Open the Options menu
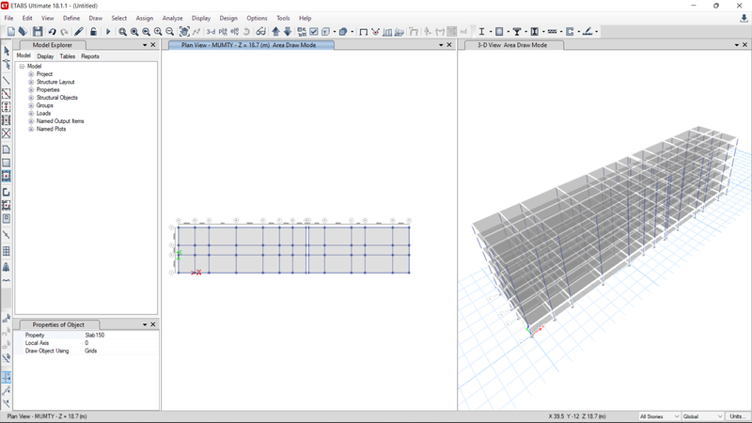 coord(257,18)
